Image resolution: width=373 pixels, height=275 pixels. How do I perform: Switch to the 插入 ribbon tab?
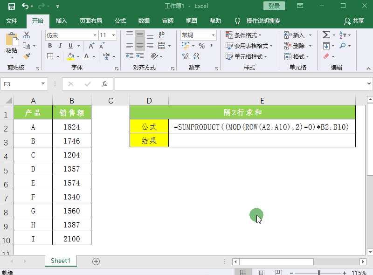tap(62, 21)
